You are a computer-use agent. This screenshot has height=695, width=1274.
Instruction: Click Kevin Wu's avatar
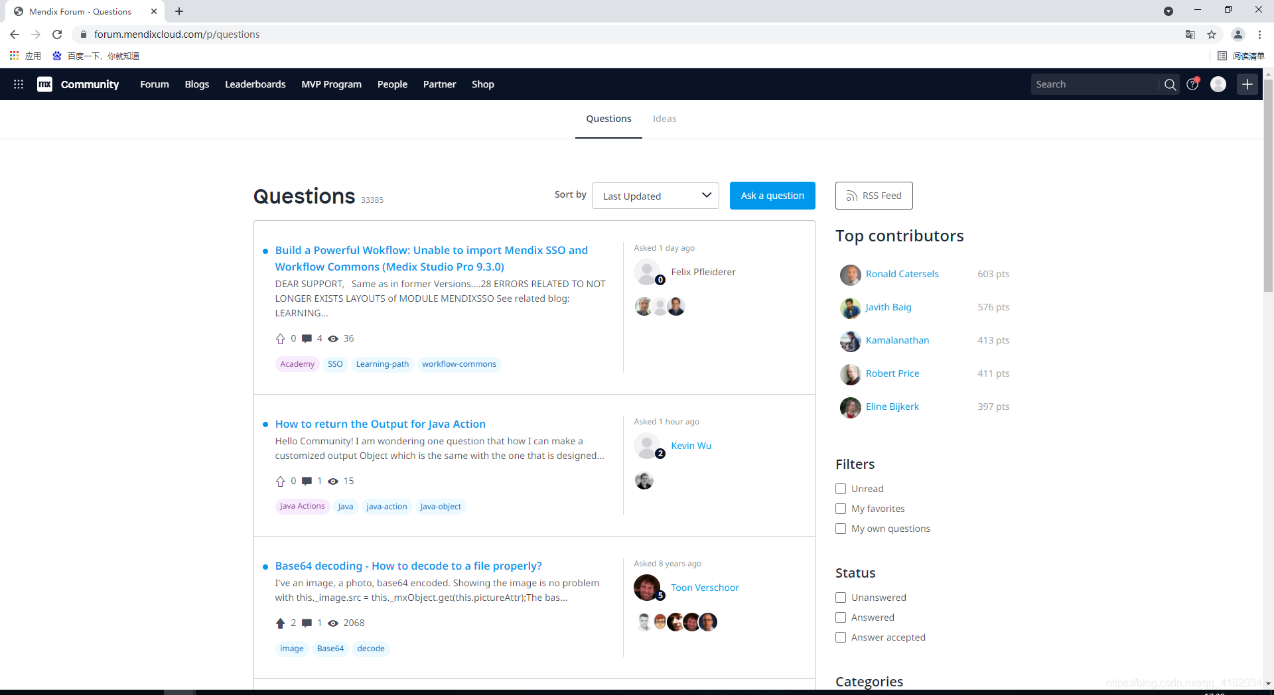coord(647,446)
